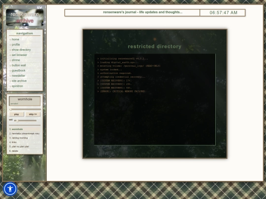Open the profile page
The width and height of the screenshot is (266, 199).
[x=16, y=45]
